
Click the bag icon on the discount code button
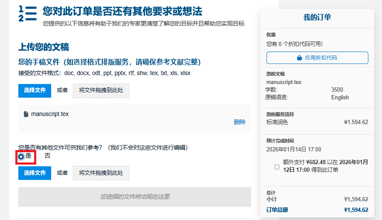point(300,58)
